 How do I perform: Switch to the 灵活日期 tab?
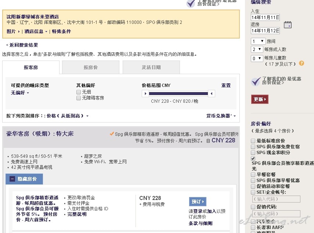151,68
